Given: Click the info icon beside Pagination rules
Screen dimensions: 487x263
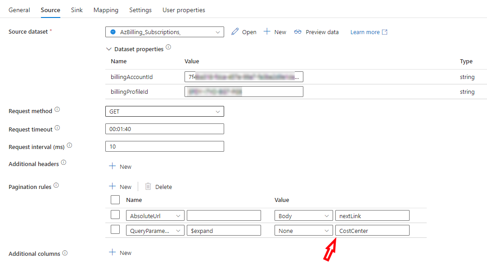Looking at the screenshot, I should coord(56,185).
